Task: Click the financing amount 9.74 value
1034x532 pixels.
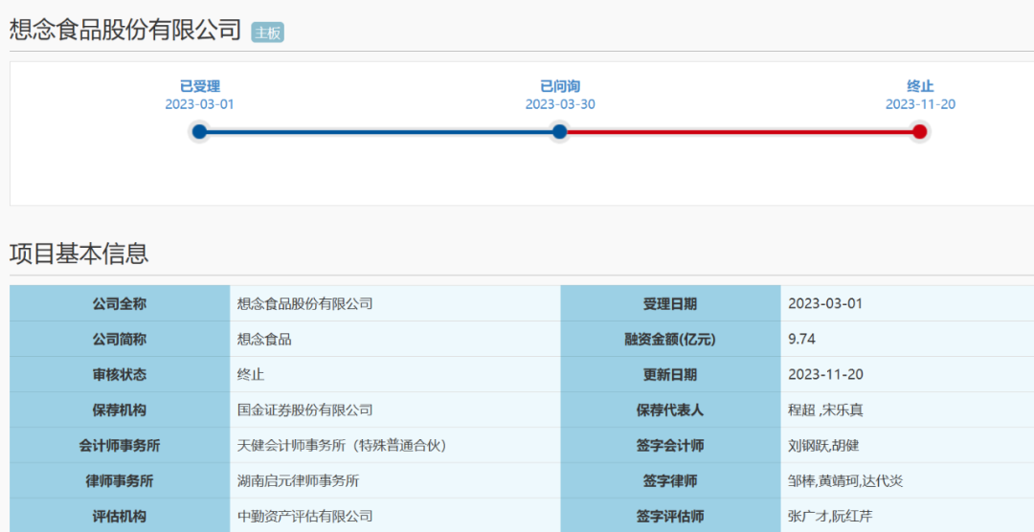Action: click(x=801, y=340)
